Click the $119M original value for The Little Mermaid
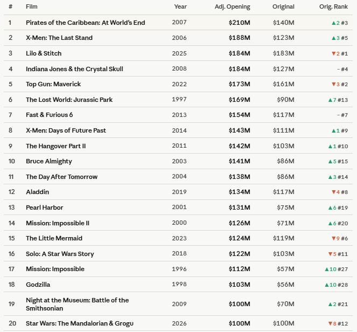357x332 pixels. (x=283, y=238)
